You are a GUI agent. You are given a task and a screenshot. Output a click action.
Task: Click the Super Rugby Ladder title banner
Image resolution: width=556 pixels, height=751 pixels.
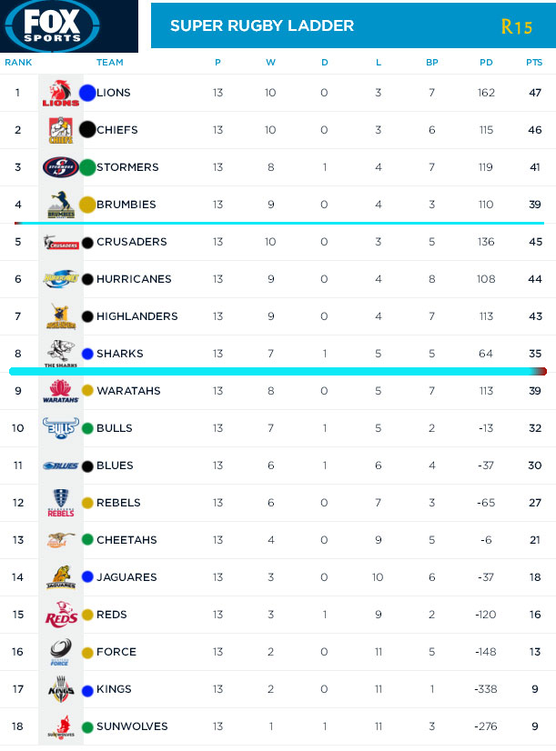[x=262, y=25]
